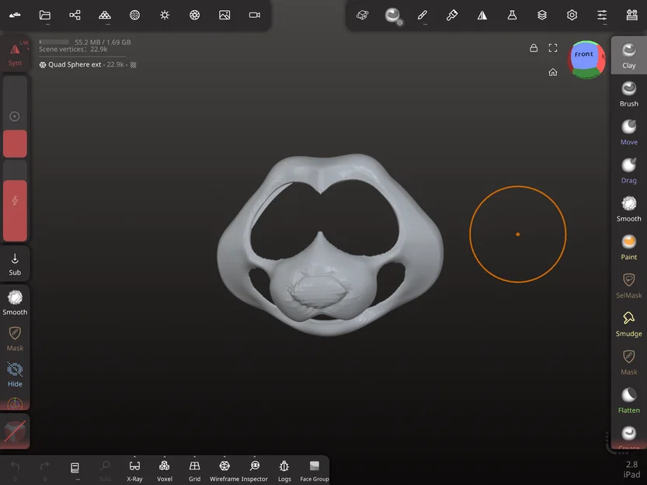Viewport: 647px width, 485px height.
Task: Open the history list icon in bottom bar
Action: 75,469
